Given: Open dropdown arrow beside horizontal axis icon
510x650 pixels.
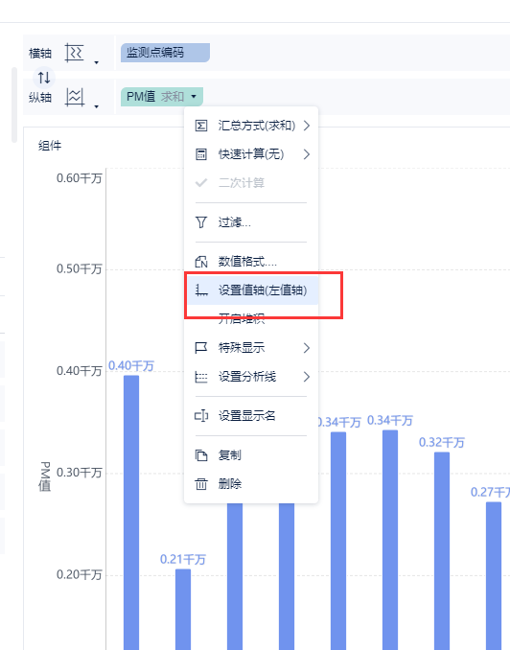Looking at the screenshot, I should [x=96, y=62].
